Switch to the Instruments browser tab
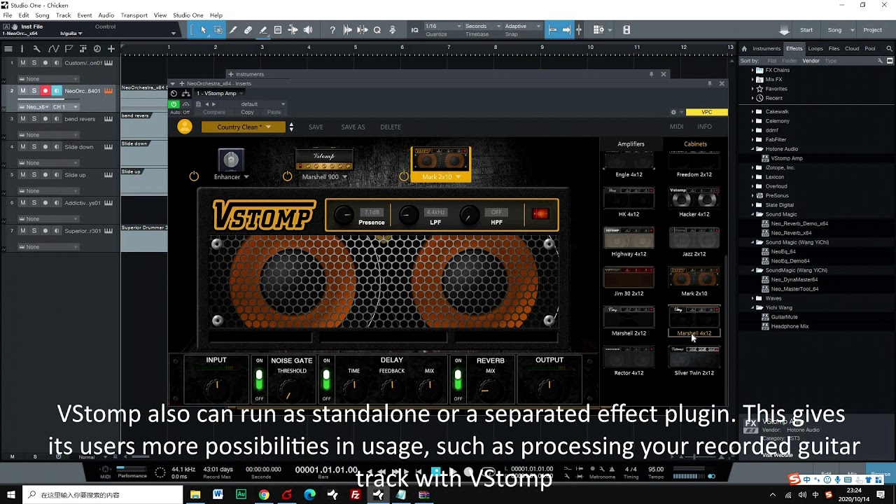 (x=766, y=49)
